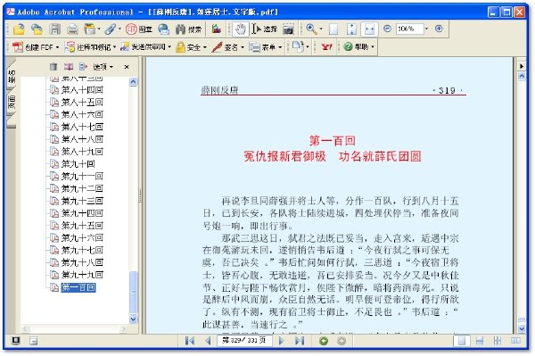535x356 pixels.
Task: Open the 帮助 help dropdown
Action: (x=359, y=47)
